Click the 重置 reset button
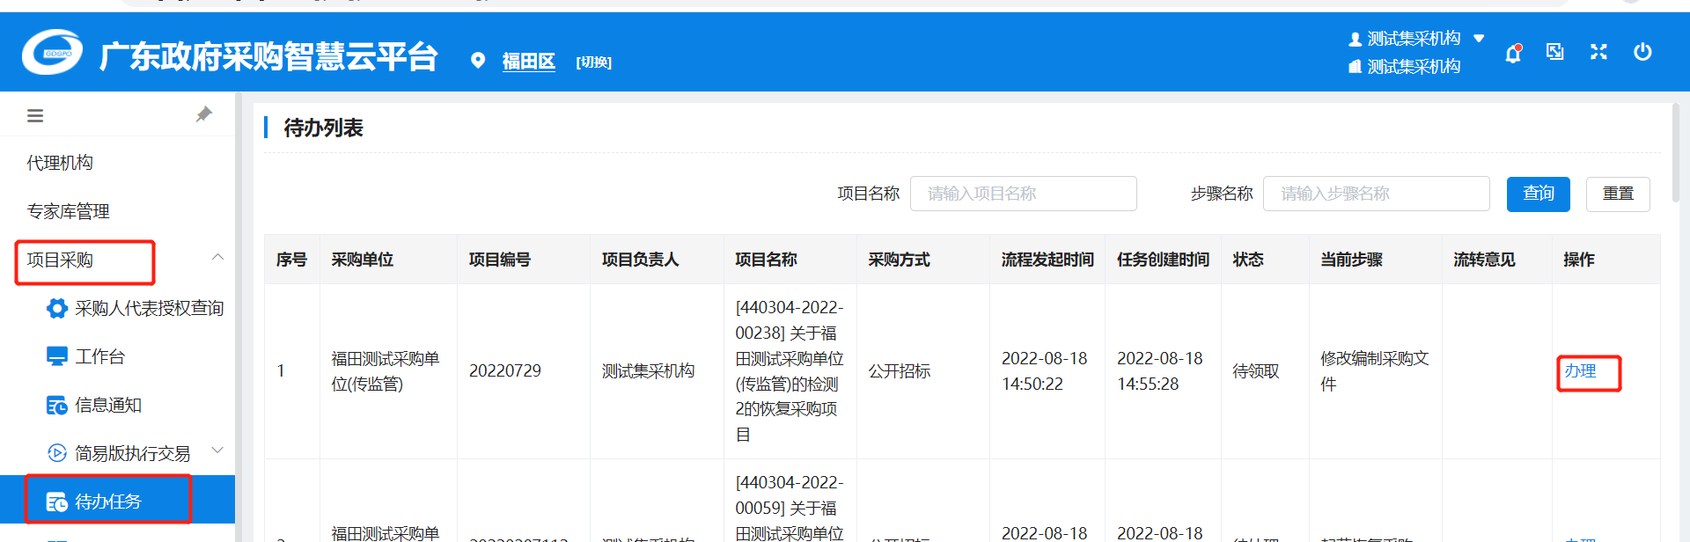1690x542 pixels. point(1617,194)
